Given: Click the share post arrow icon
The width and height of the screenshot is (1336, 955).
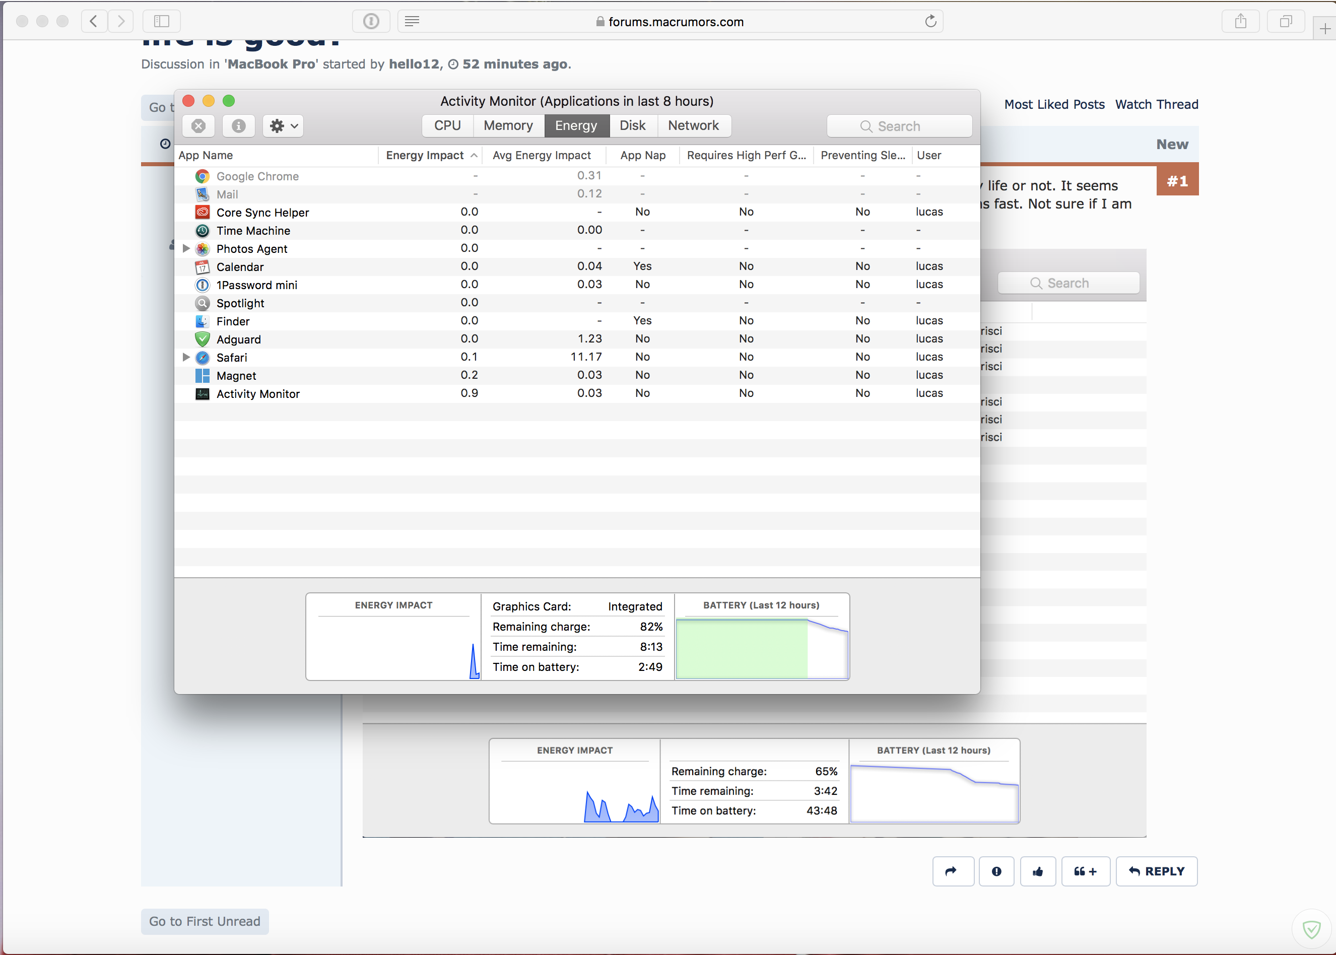Looking at the screenshot, I should pos(952,871).
